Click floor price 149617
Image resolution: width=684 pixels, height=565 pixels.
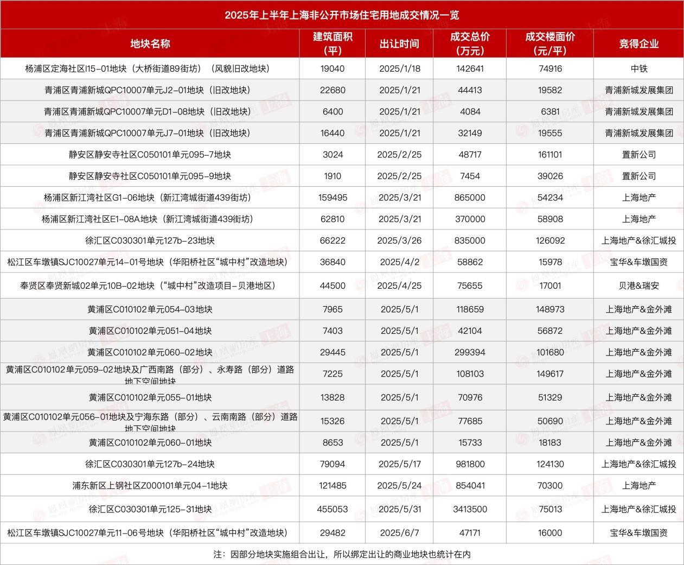(x=550, y=374)
